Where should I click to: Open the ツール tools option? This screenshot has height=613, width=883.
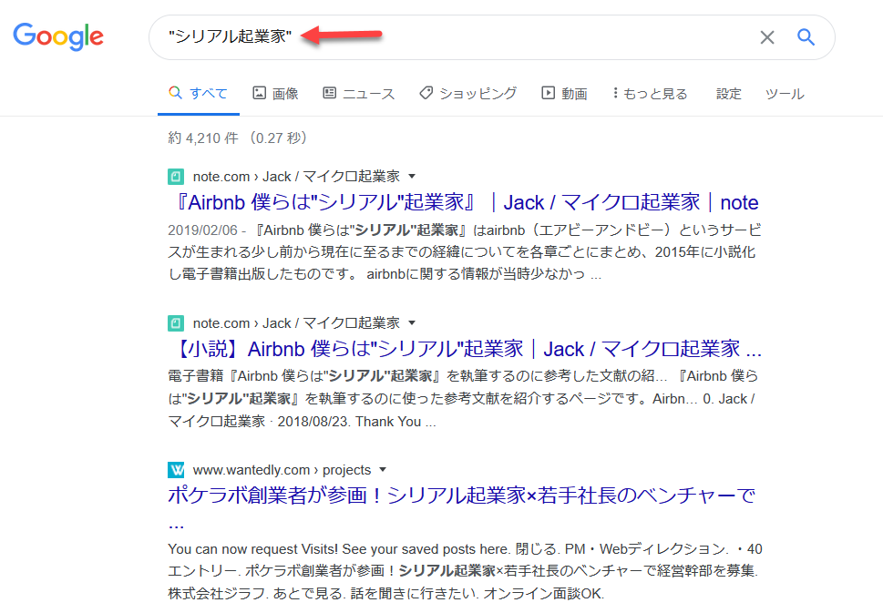tap(784, 94)
